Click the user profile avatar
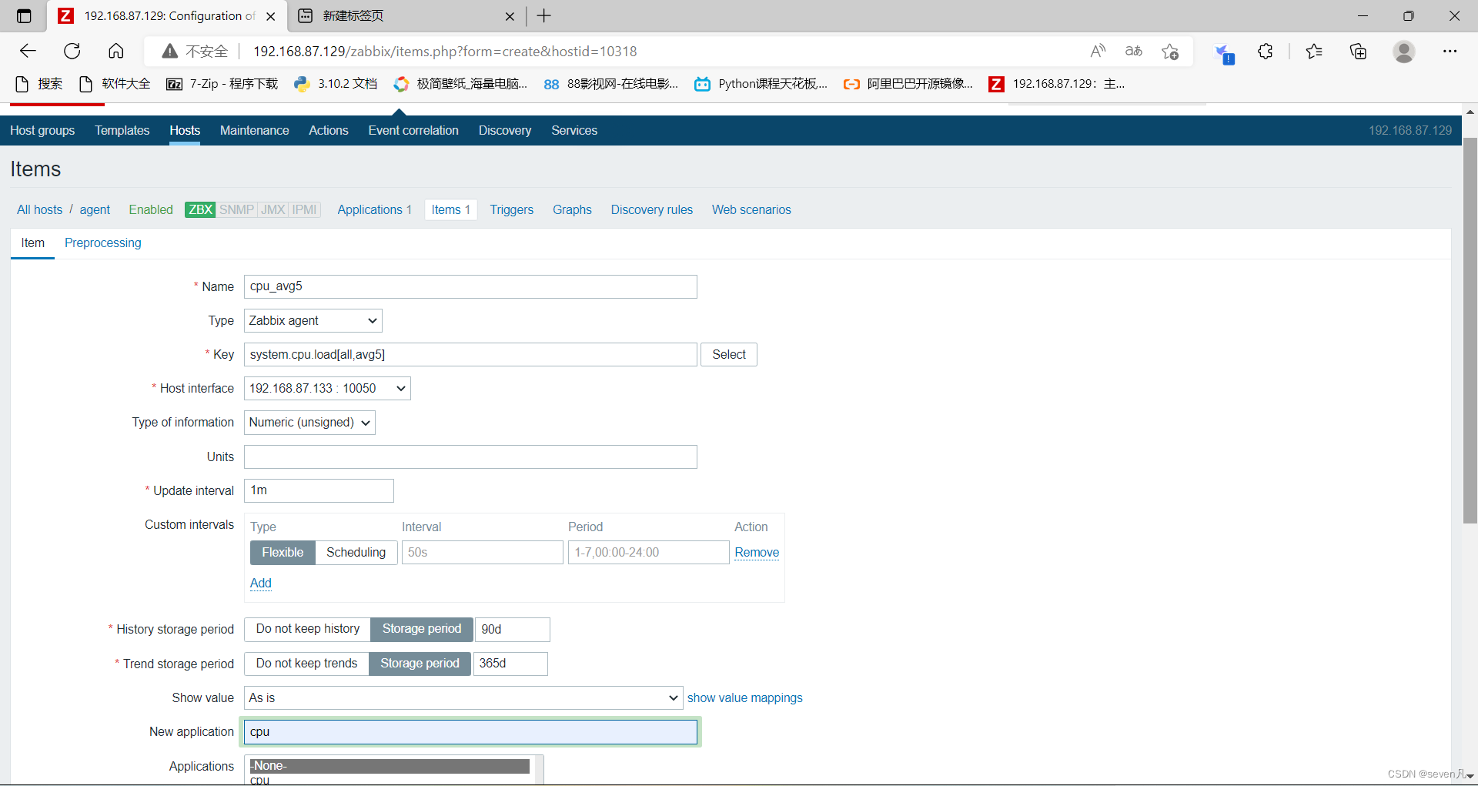Viewport: 1478px width, 786px height. click(x=1404, y=52)
